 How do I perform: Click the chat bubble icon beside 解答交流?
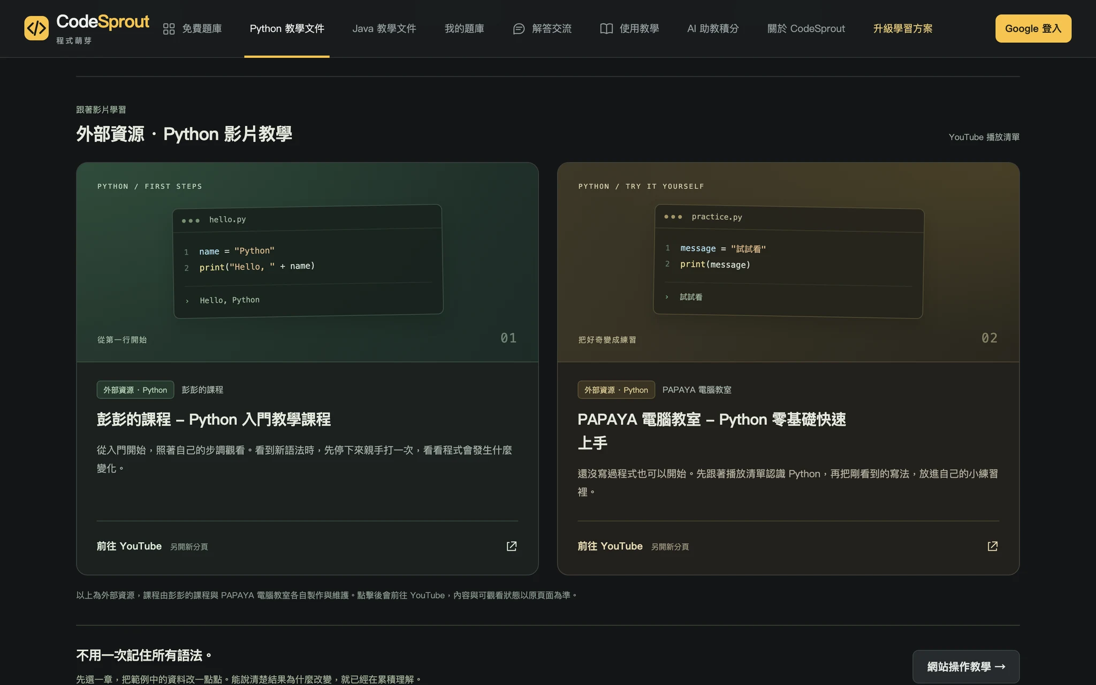click(x=519, y=29)
